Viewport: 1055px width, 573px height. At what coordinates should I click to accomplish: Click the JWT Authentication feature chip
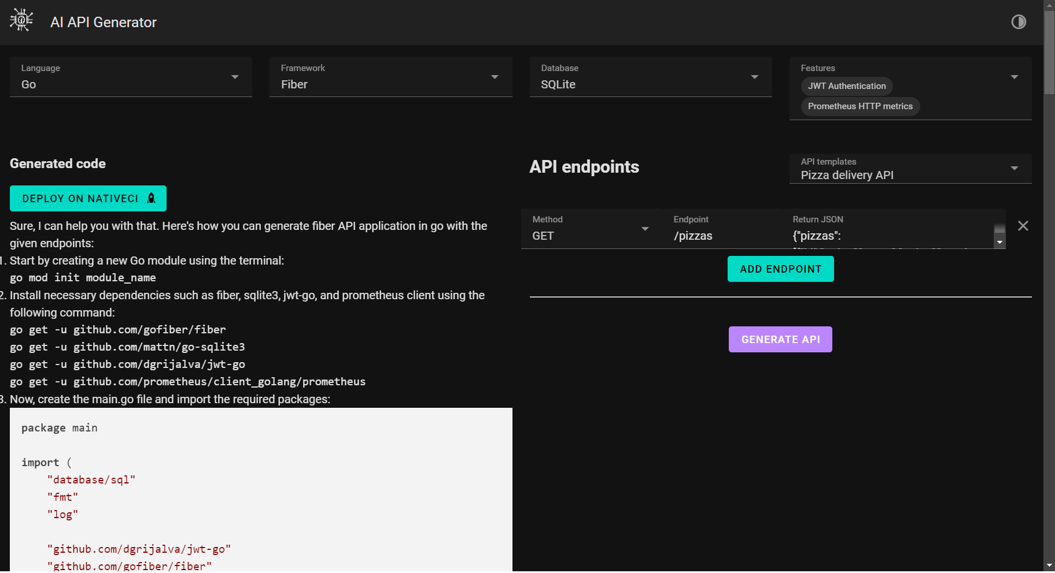pyautogui.click(x=847, y=86)
